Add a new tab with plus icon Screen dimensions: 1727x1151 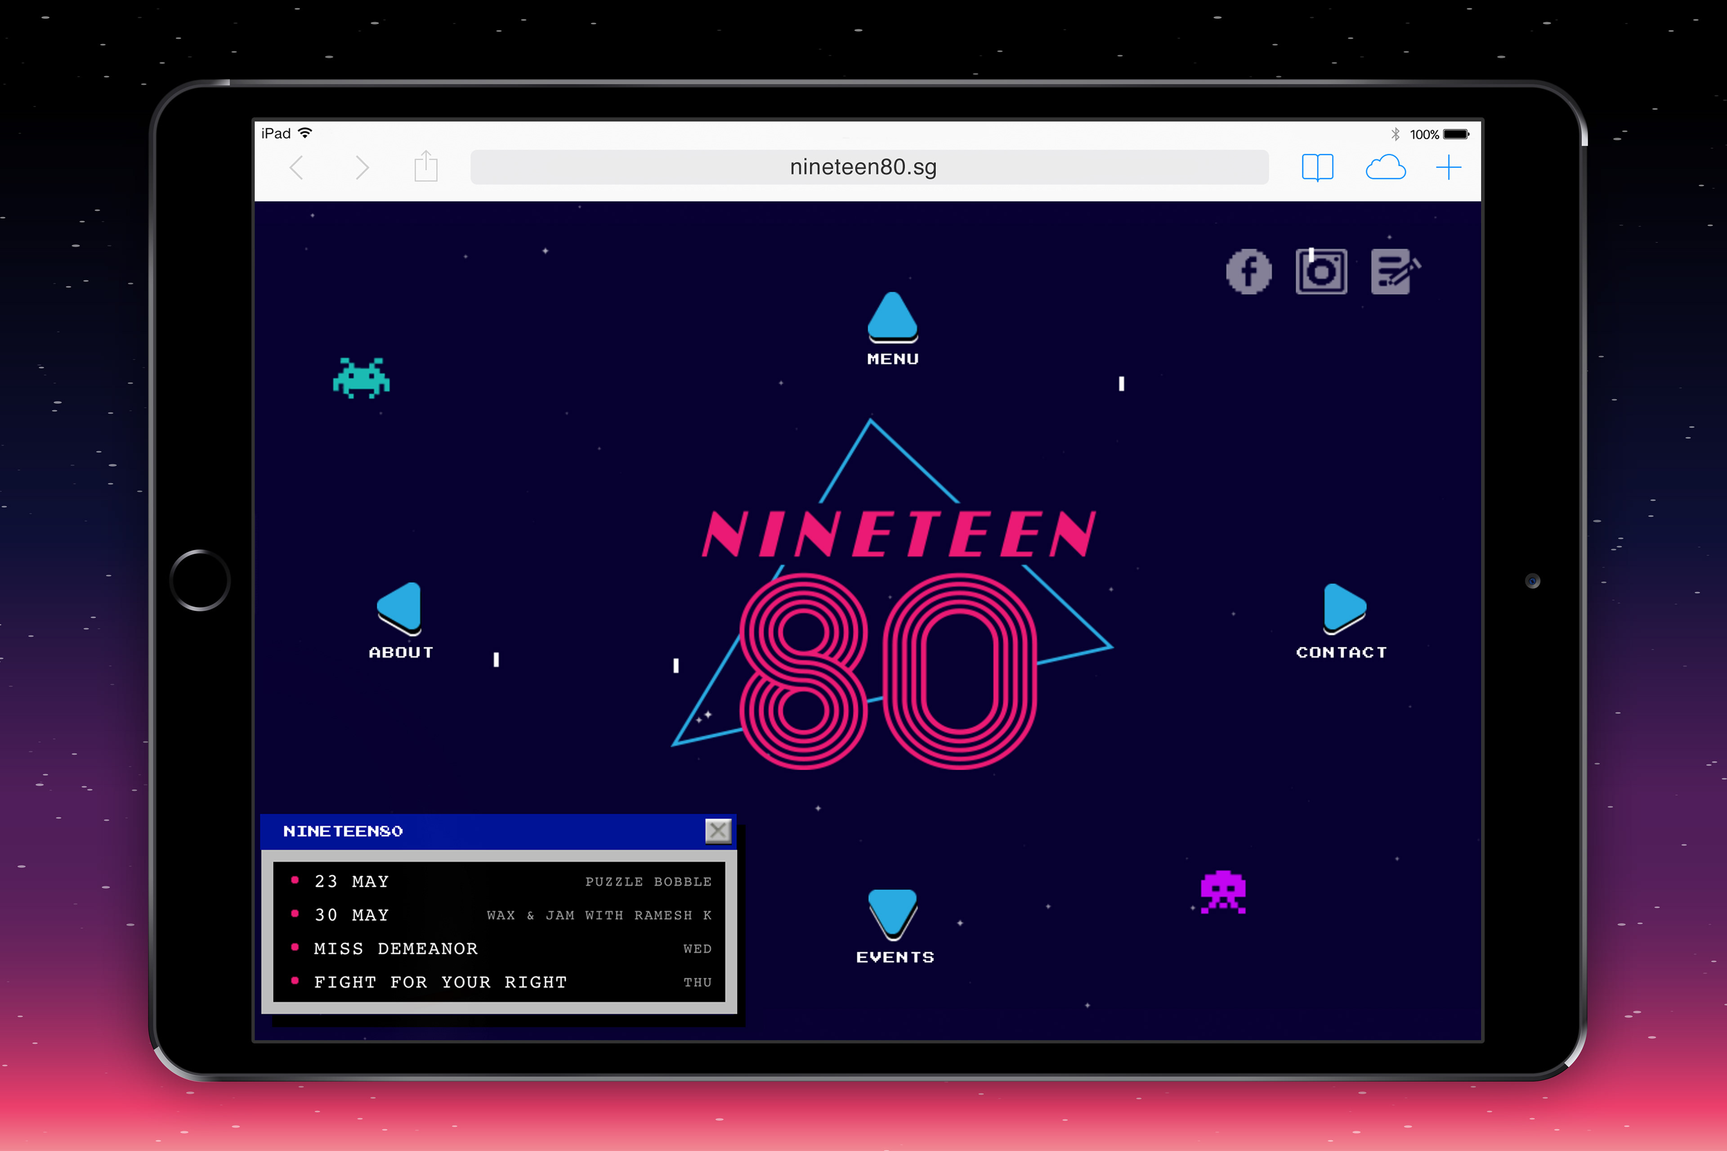point(1448,167)
